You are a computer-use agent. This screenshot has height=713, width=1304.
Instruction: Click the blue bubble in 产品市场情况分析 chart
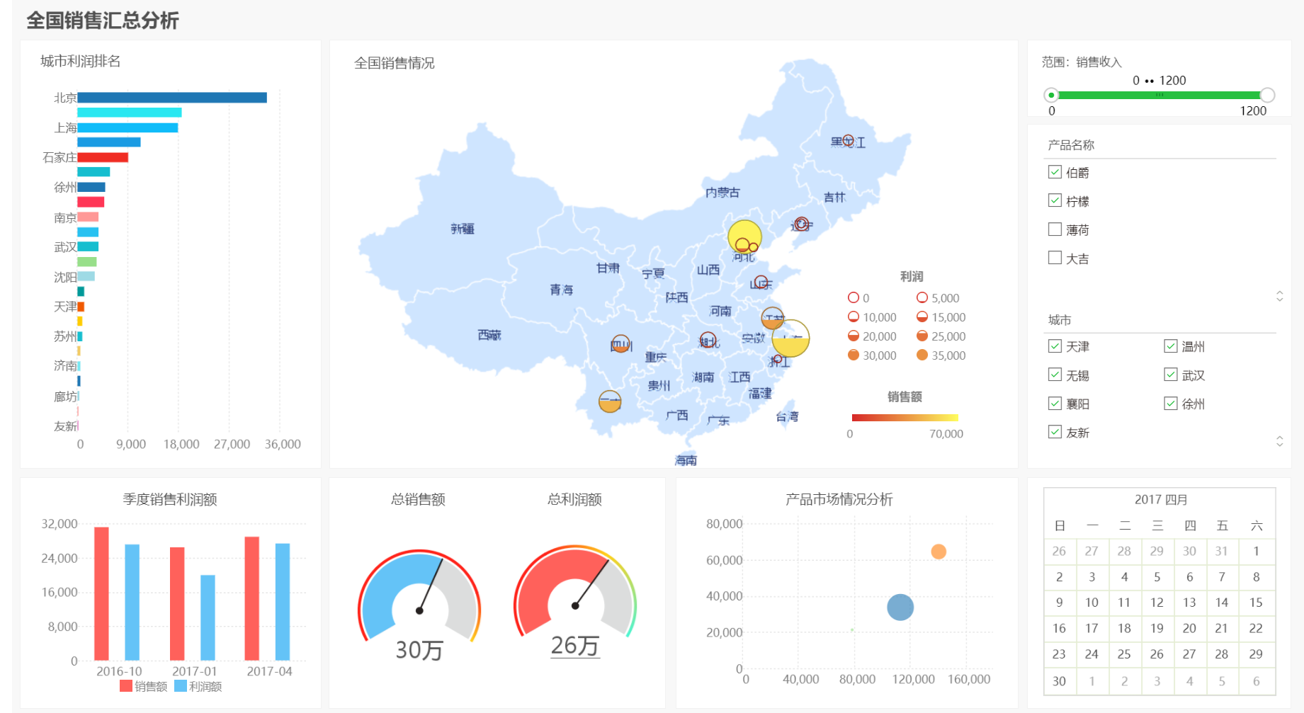tap(900, 607)
